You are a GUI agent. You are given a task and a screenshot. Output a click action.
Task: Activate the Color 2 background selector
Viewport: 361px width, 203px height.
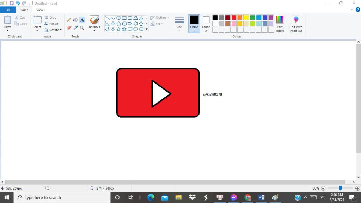point(206,24)
